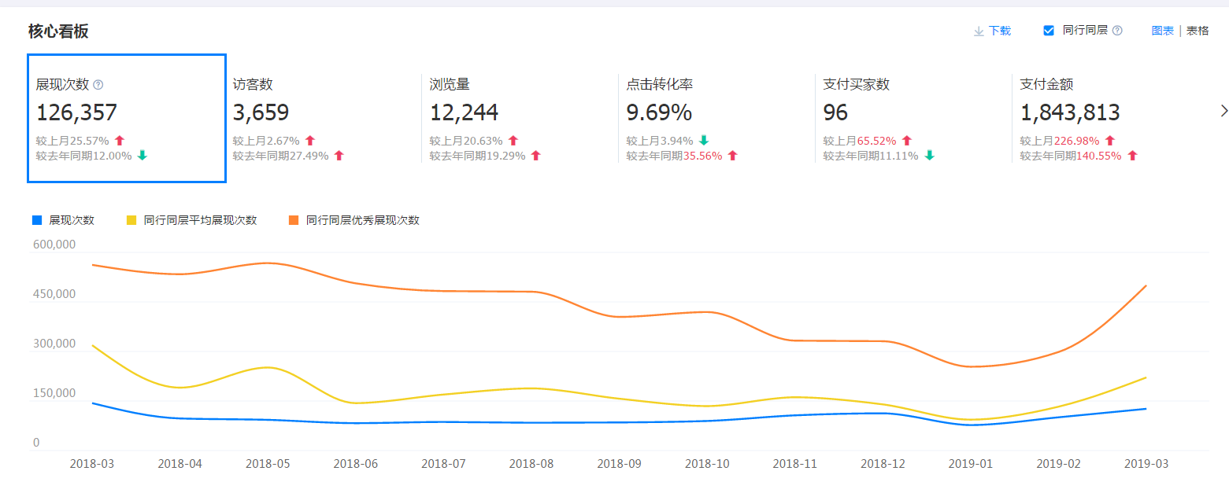Click the 2019-03 axis label on the chart

pyautogui.click(x=1147, y=464)
